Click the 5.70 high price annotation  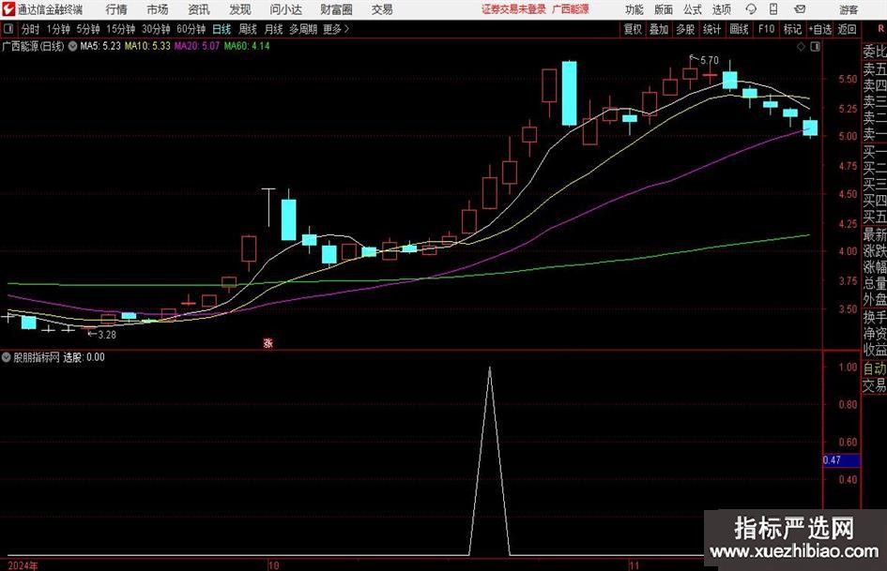point(709,60)
